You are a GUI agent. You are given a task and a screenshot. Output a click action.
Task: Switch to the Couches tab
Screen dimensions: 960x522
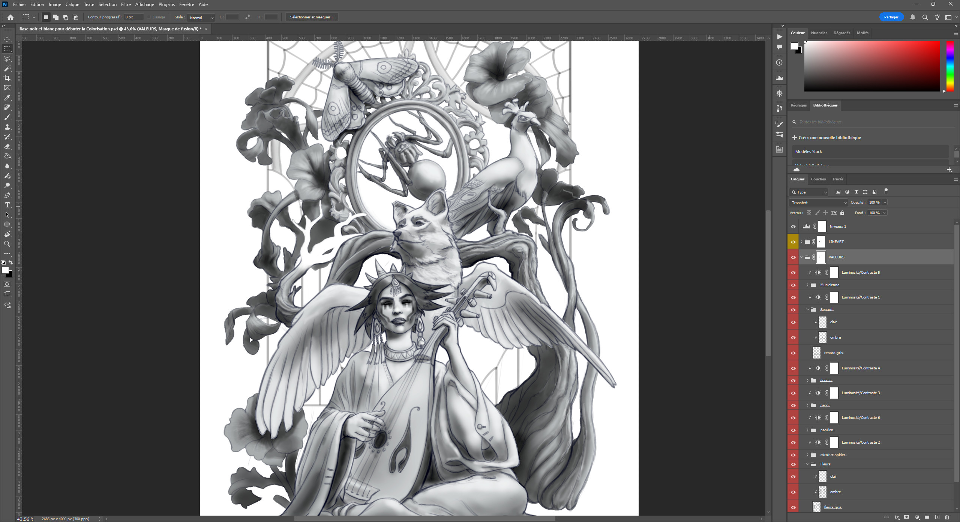tap(818, 179)
